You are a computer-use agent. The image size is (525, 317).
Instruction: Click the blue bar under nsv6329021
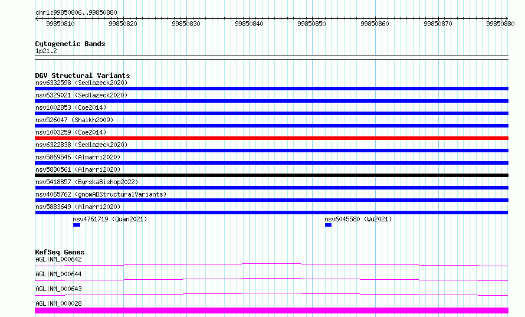(271, 101)
